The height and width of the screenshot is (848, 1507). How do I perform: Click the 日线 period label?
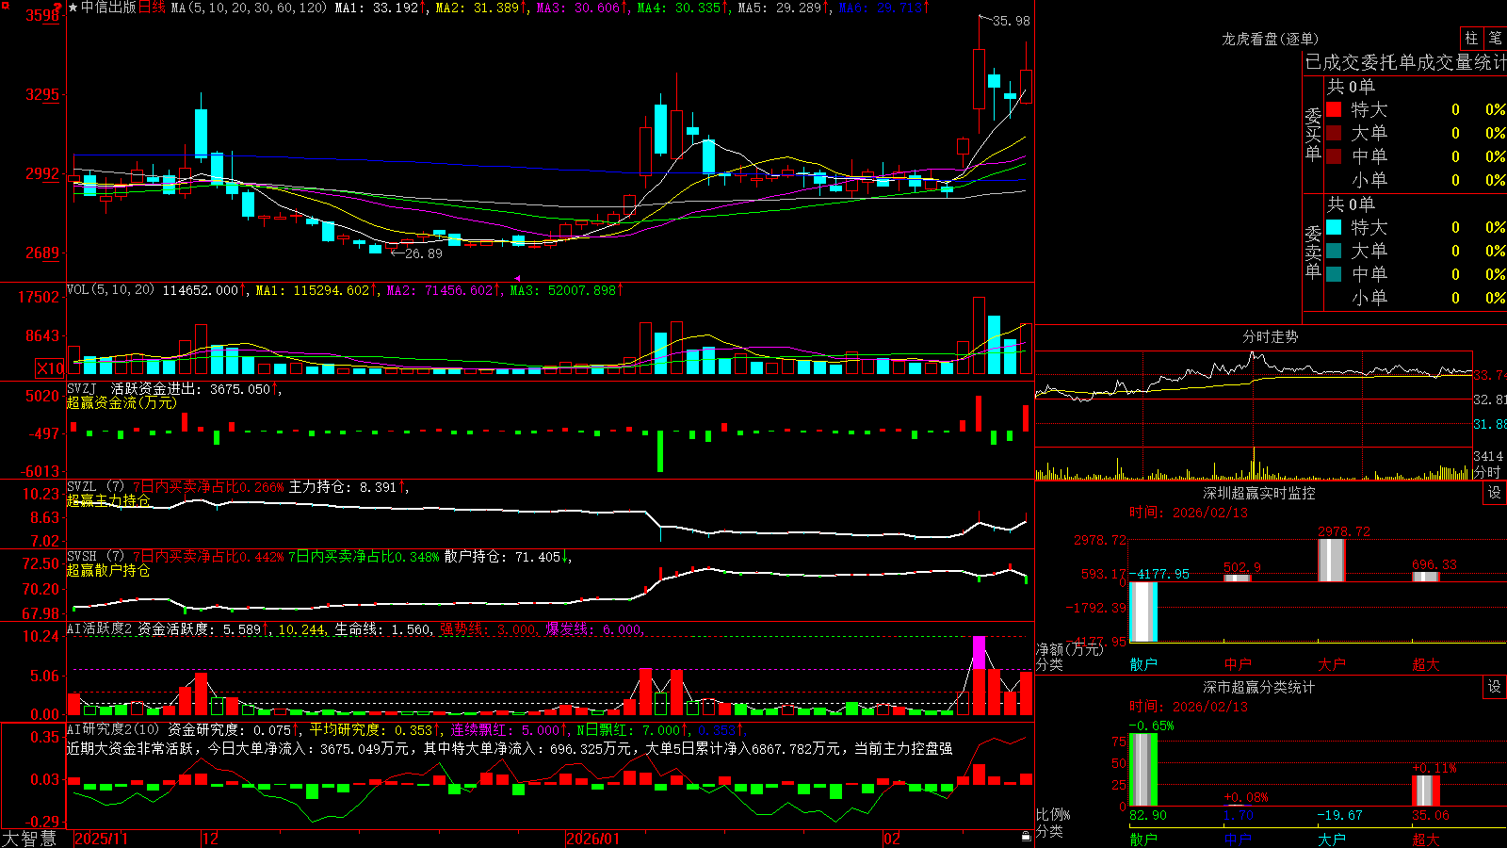pyautogui.click(x=152, y=8)
